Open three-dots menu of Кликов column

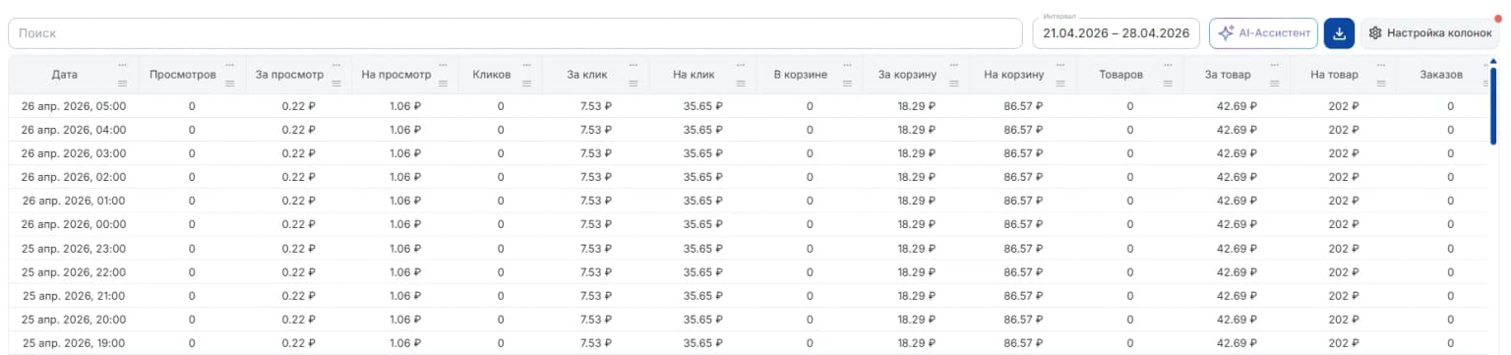tap(526, 65)
